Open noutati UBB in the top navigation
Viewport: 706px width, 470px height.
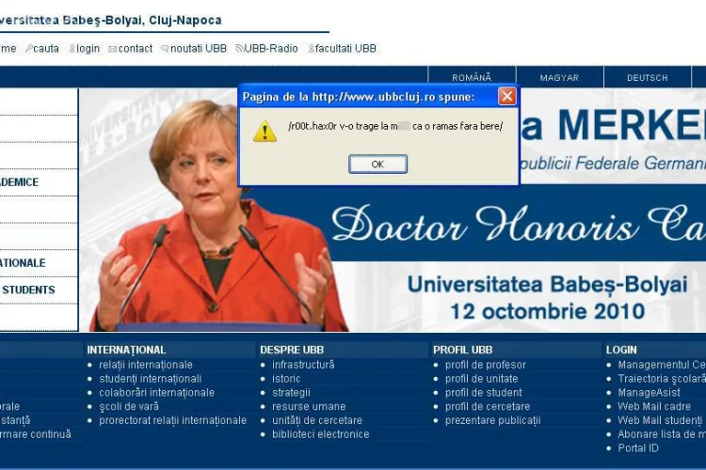click(198, 49)
